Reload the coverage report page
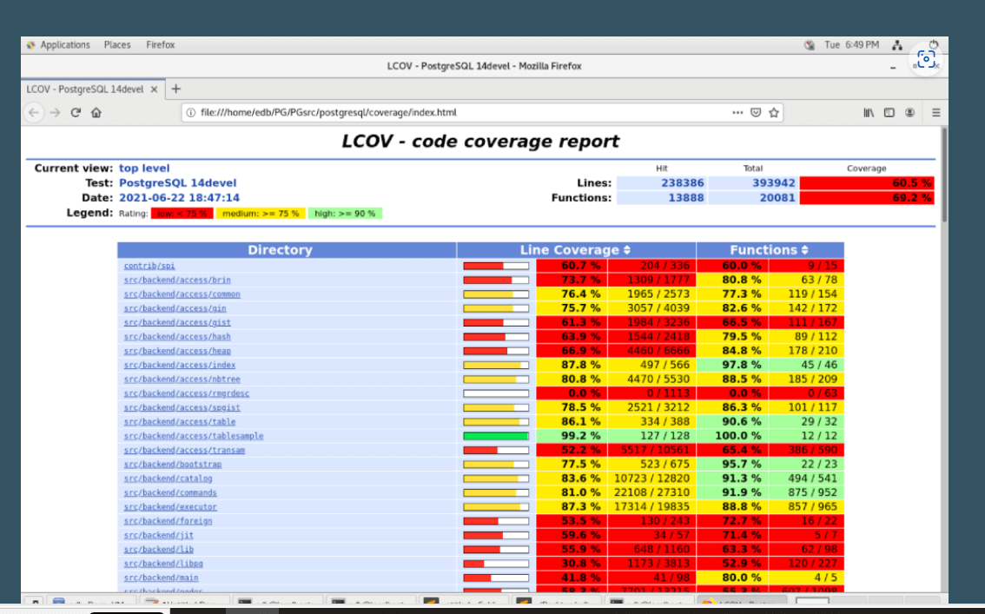 click(x=76, y=112)
